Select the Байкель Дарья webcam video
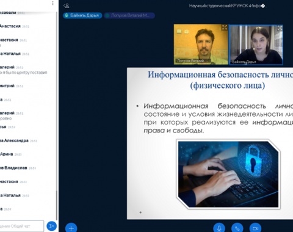Viewport: 293px width, 232px height. click(x=256, y=45)
